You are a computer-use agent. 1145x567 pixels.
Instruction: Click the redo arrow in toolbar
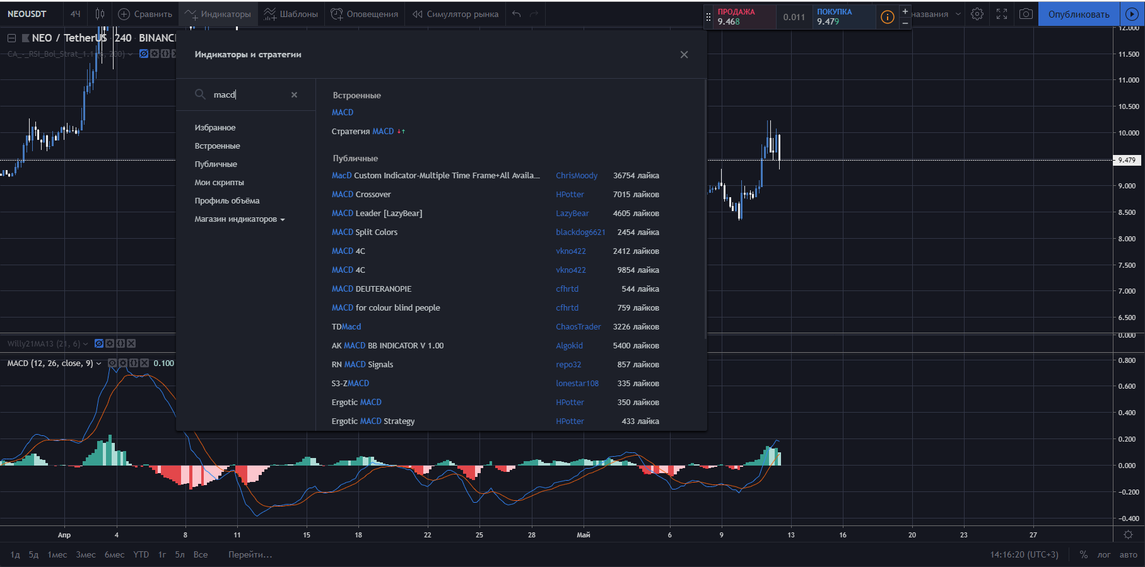[x=534, y=14]
